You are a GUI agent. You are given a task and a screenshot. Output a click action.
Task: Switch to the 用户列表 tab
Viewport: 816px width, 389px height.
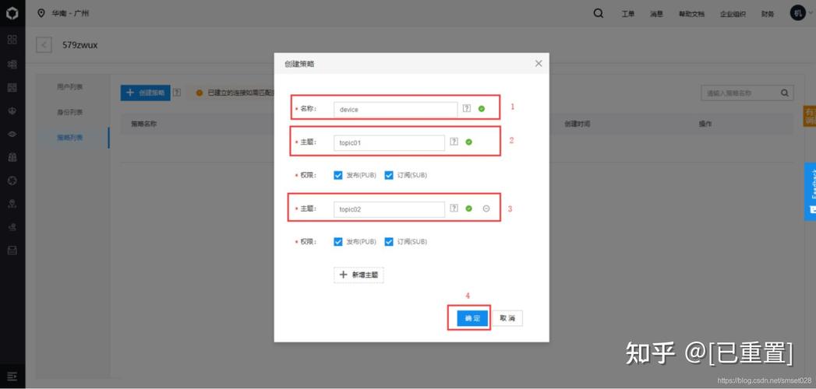pos(70,86)
